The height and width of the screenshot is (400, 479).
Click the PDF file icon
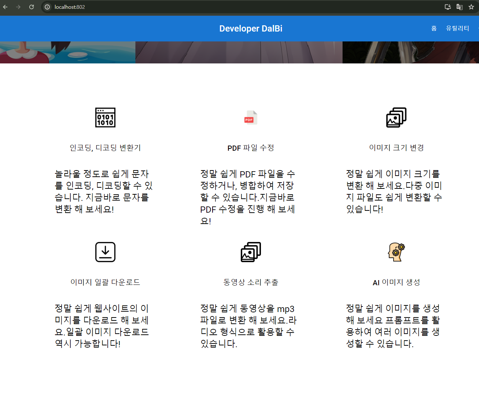coord(251,117)
